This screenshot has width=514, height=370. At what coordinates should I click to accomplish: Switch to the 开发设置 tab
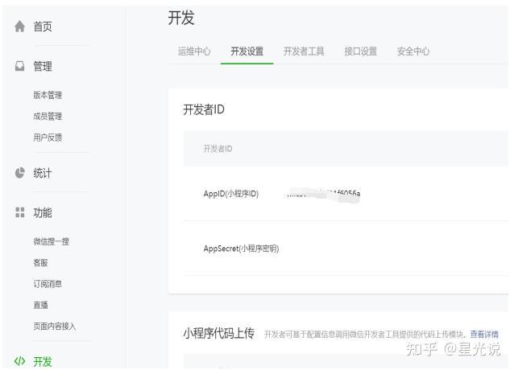(x=247, y=51)
